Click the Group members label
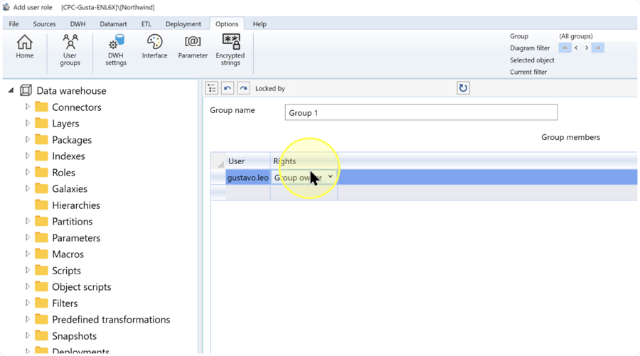Viewport: 640px width, 356px height. pos(570,137)
